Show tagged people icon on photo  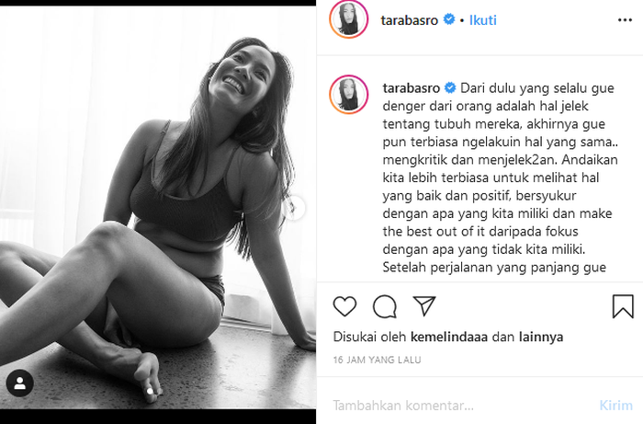tap(19, 383)
